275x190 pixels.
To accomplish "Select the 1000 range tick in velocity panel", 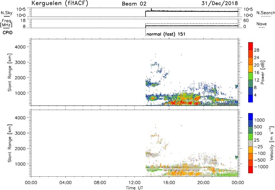I will tap(20, 164).
